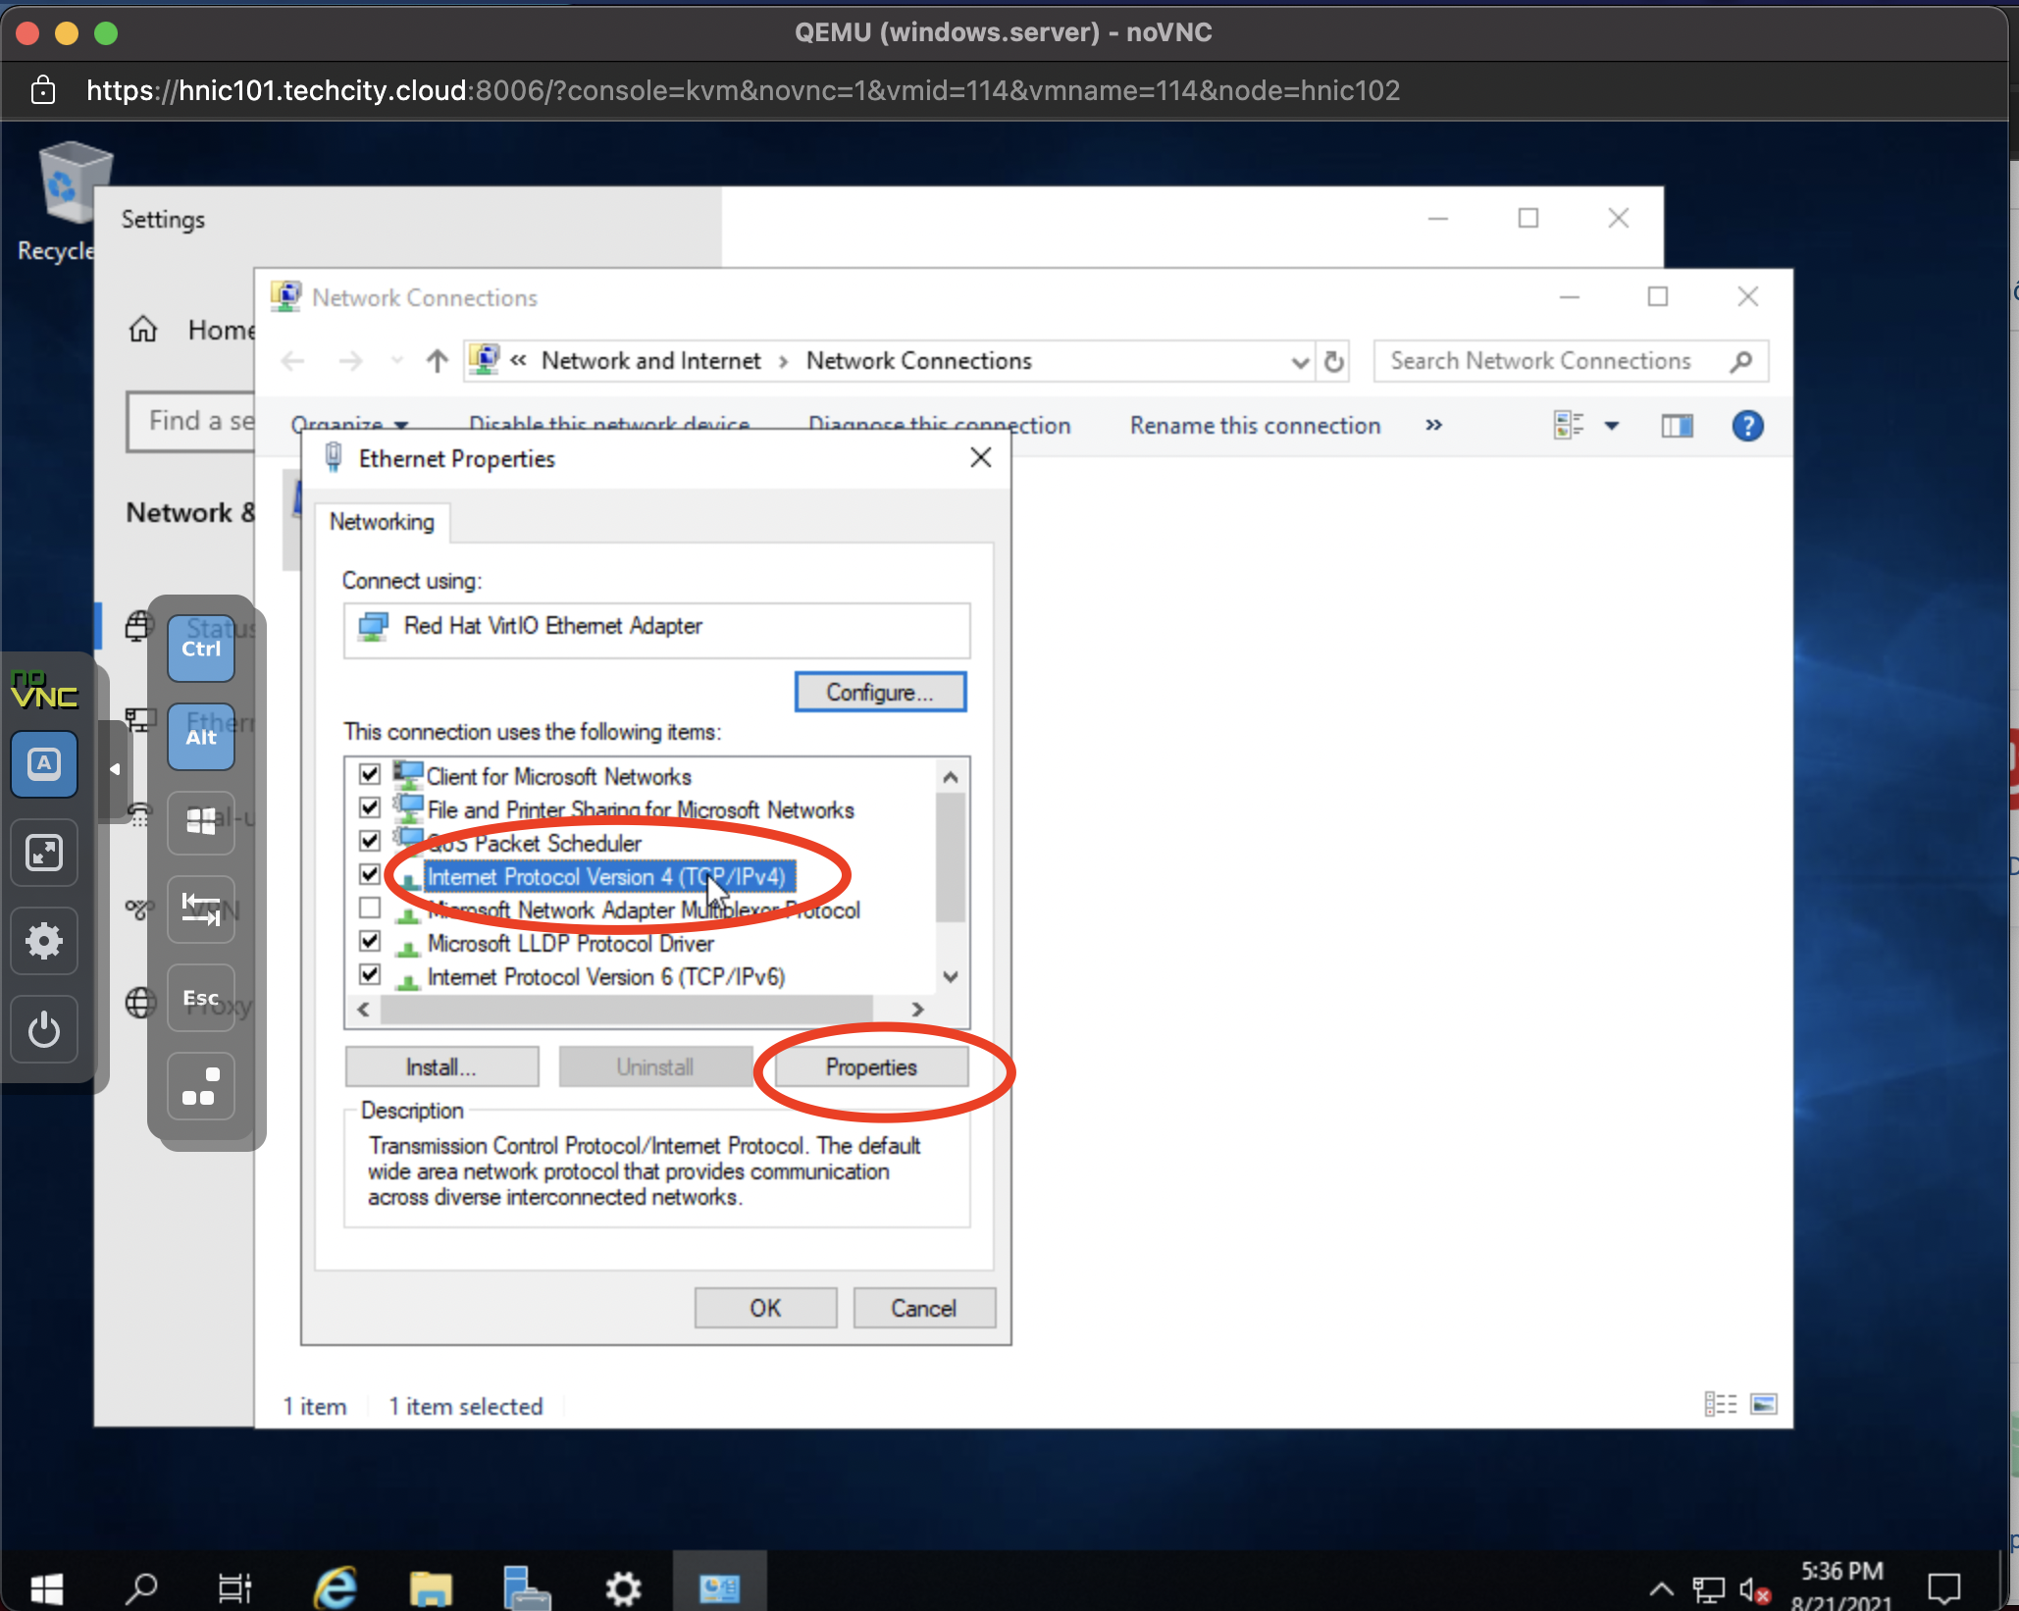Click the horizontal scrollbar thumb in items list
Viewport: 2019px width, 1611px height.
[626, 1009]
